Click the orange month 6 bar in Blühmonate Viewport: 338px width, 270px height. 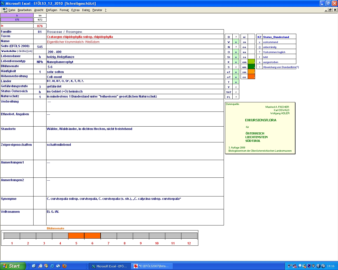tap(92, 236)
